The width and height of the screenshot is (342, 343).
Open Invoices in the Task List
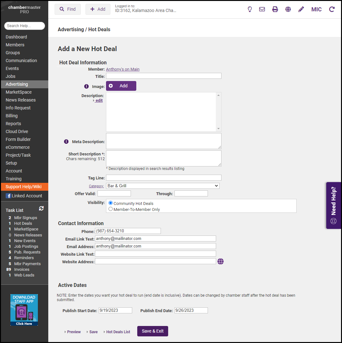pyautogui.click(x=22, y=270)
